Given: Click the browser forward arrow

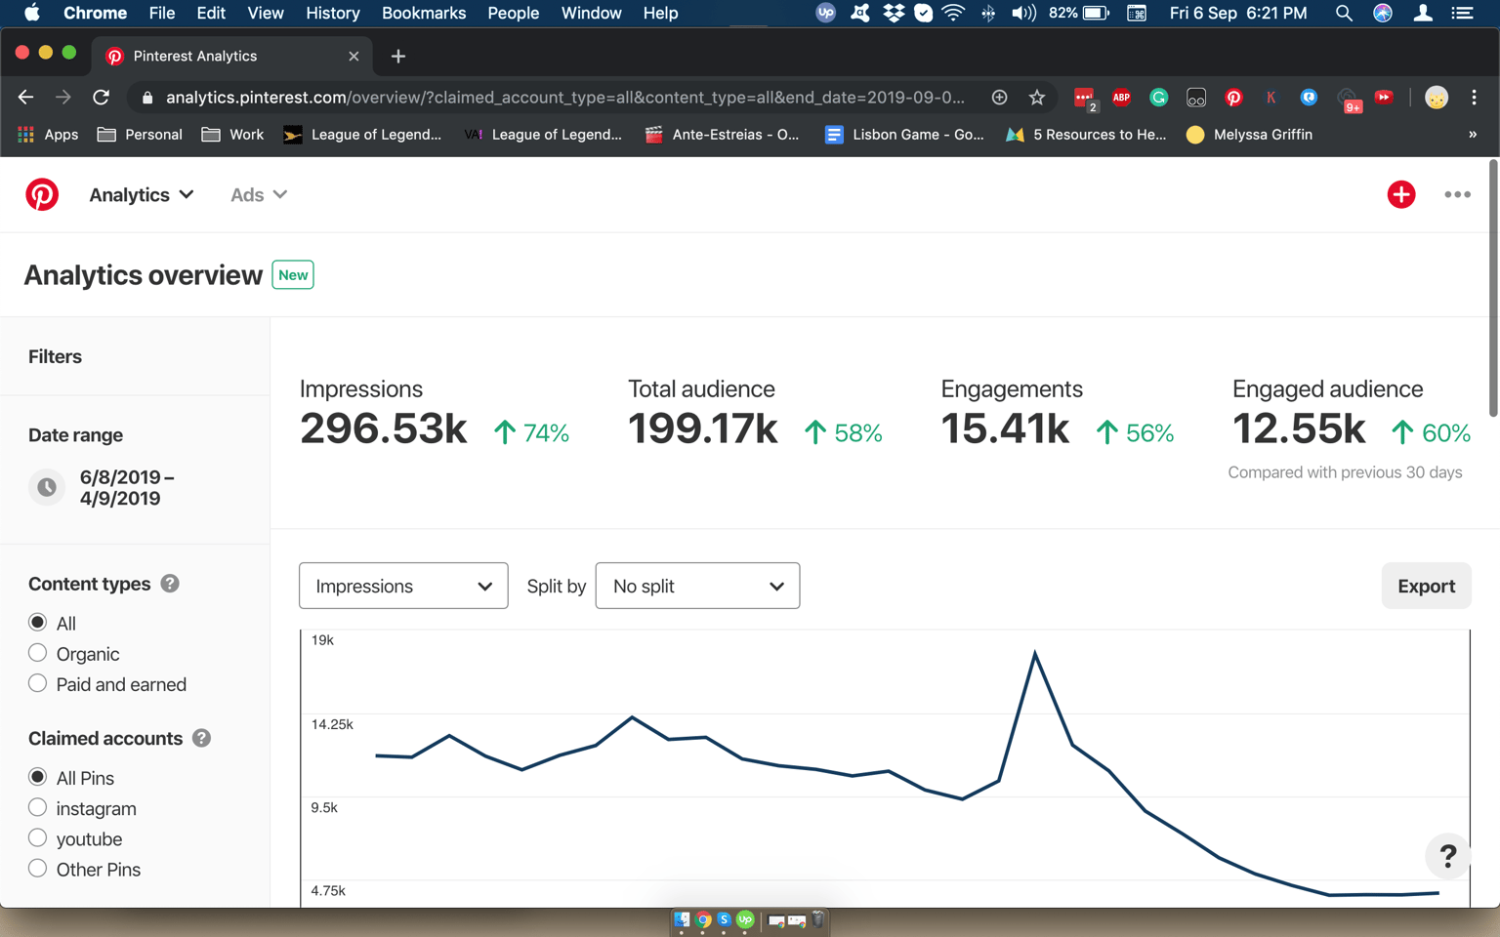Looking at the screenshot, I should click(x=63, y=97).
